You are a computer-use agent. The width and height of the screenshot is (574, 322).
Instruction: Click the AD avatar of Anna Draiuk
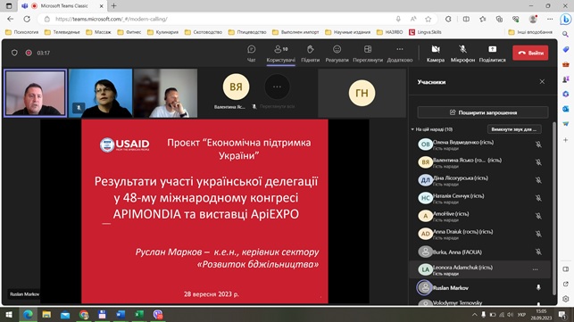[x=425, y=234]
